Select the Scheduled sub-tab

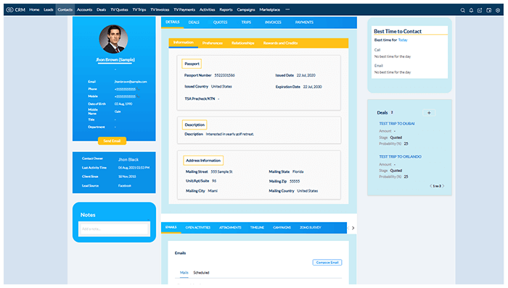[x=201, y=273]
